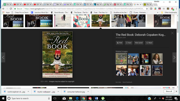Viewport: 180px width, 101px height.
Task: Open a new Chrome tab
Action: click(x=155, y=4)
